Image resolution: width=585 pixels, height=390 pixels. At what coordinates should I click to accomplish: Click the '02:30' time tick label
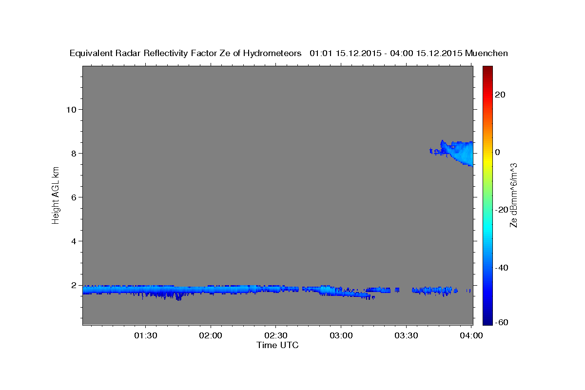coord(276,335)
